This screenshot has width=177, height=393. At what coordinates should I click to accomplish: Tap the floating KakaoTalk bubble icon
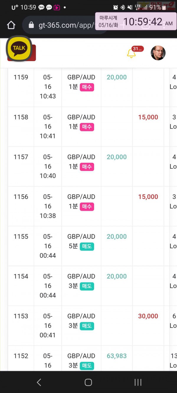[19, 48]
